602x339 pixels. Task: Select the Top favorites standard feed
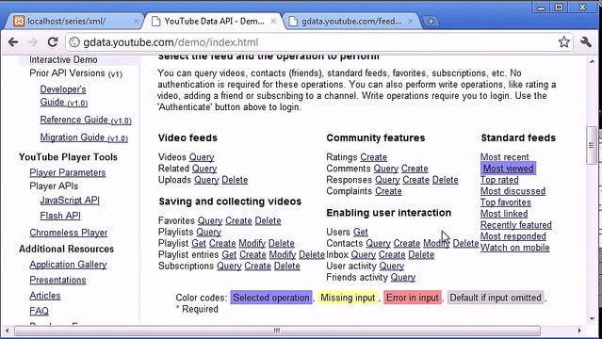[506, 202]
